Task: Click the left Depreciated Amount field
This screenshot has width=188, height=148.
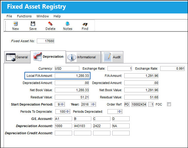Action: point(72,83)
